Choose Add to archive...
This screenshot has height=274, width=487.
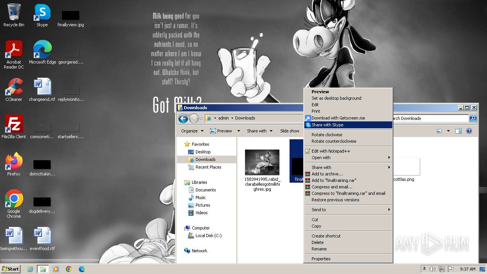[x=348, y=174]
